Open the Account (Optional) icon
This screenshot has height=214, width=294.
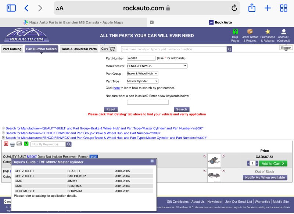click(x=283, y=32)
